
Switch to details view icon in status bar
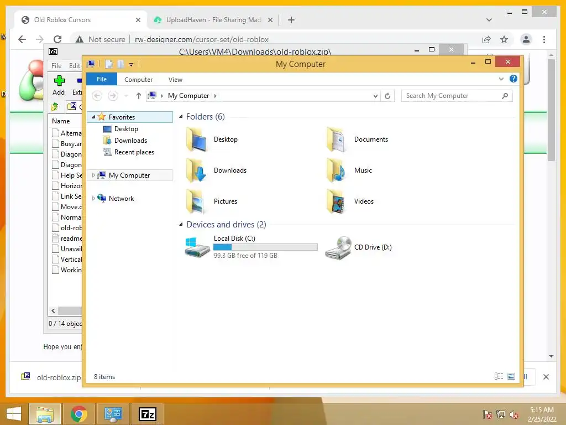click(x=499, y=376)
